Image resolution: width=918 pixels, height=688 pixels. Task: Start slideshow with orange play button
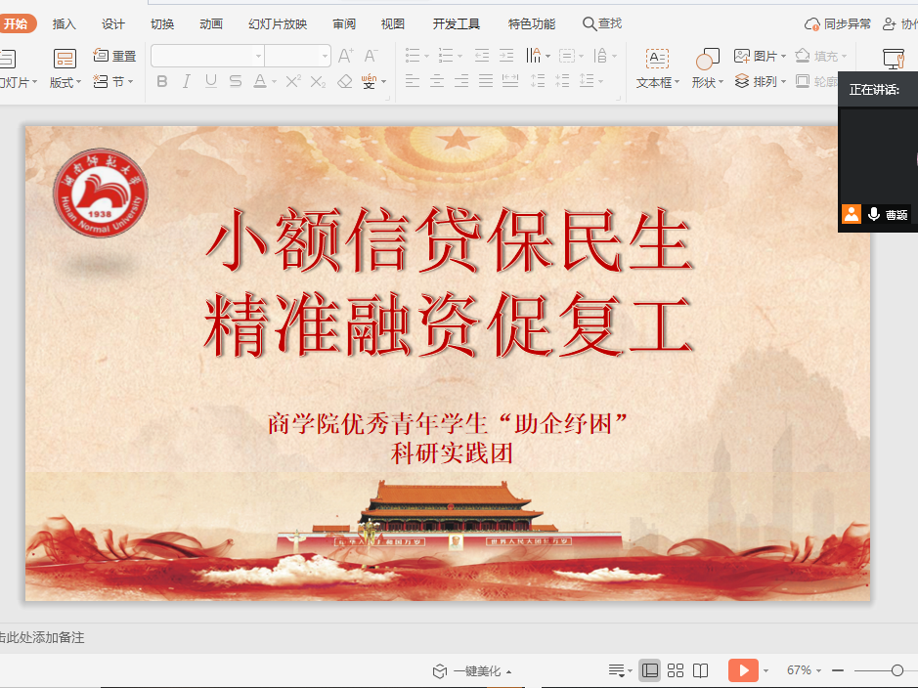[744, 670]
